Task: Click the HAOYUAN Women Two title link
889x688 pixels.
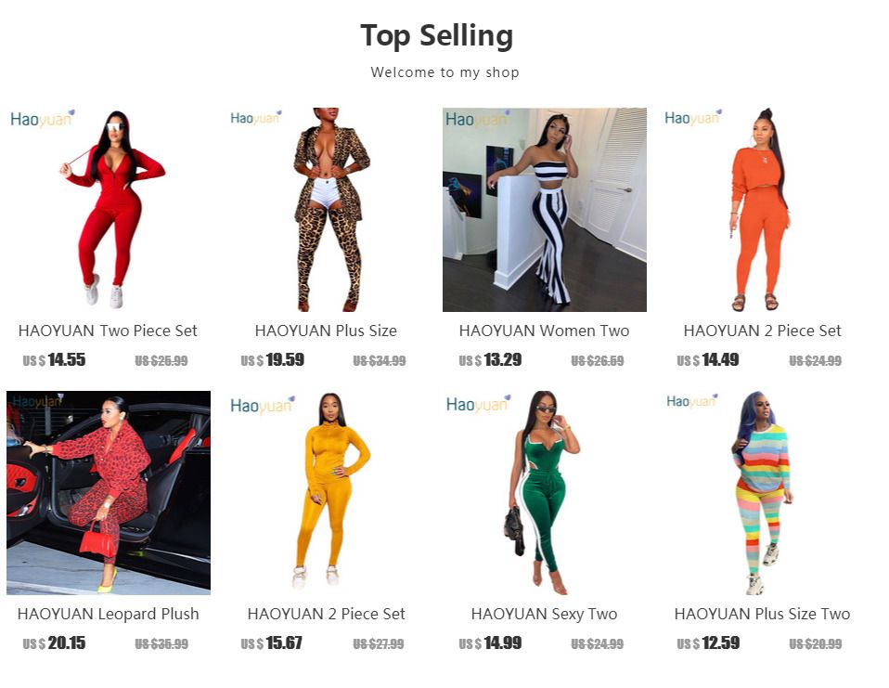Action: coord(545,331)
